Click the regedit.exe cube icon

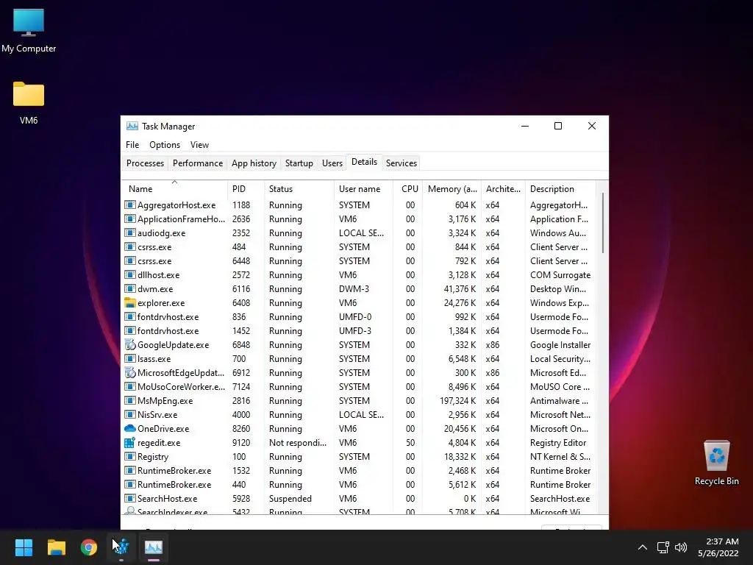click(129, 442)
